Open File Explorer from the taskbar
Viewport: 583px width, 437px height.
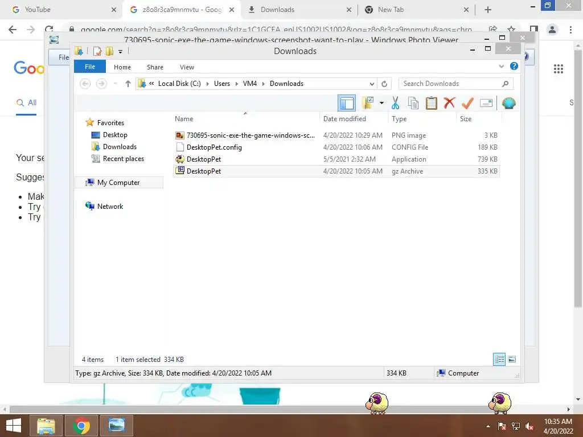[x=46, y=426]
